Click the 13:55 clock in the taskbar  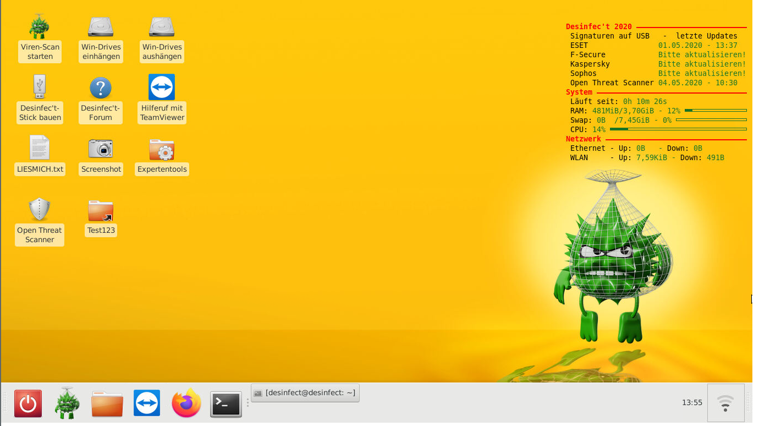(x=692, y=402)
